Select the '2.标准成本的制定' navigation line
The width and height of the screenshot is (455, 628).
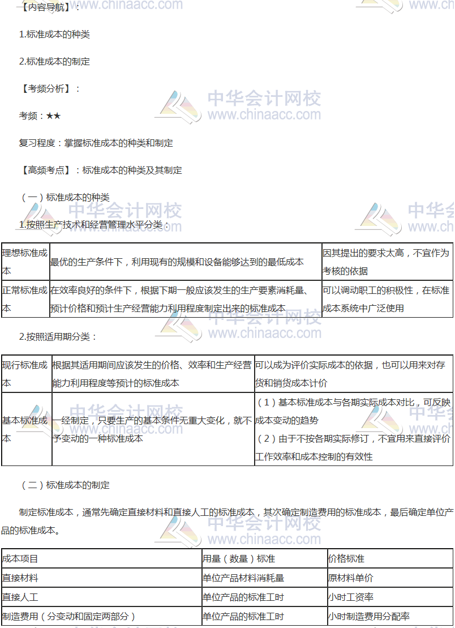point(54,61)
